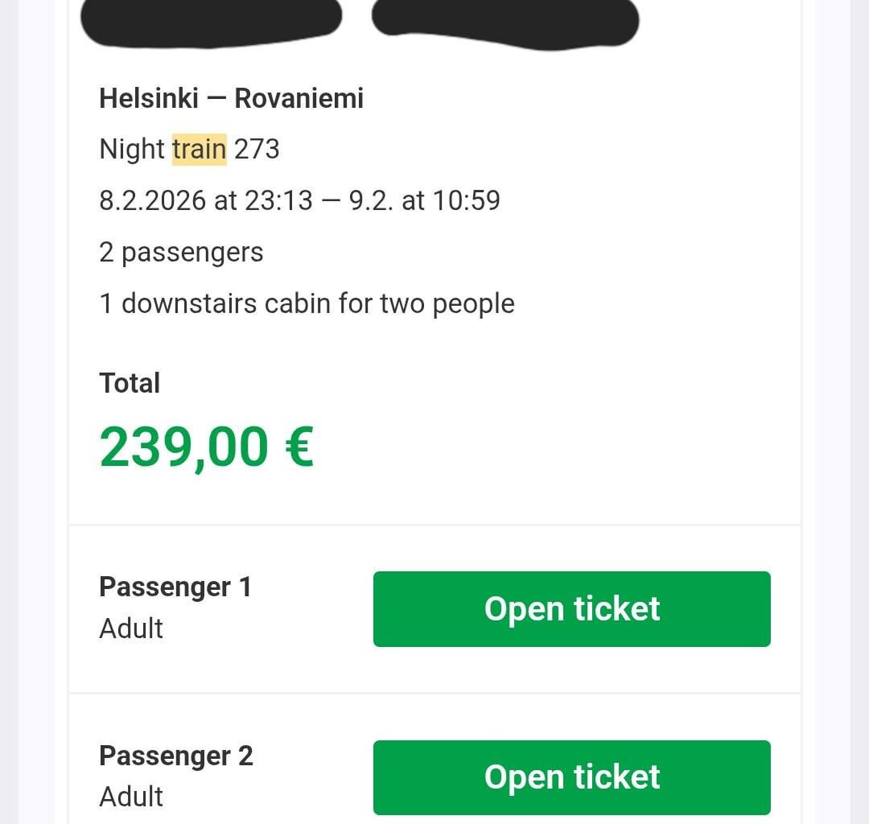Open ticket for Passenger 1
This screenshot has height=824, width=869.
(571, 609)
